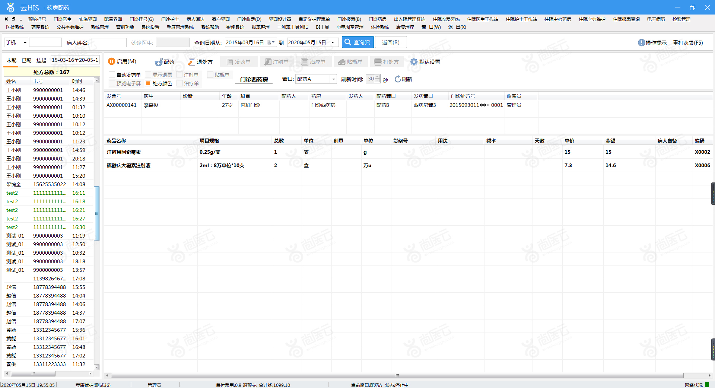
Task: Toggle the 注射单 checkbox option
Action: click(x=179, y=74)
